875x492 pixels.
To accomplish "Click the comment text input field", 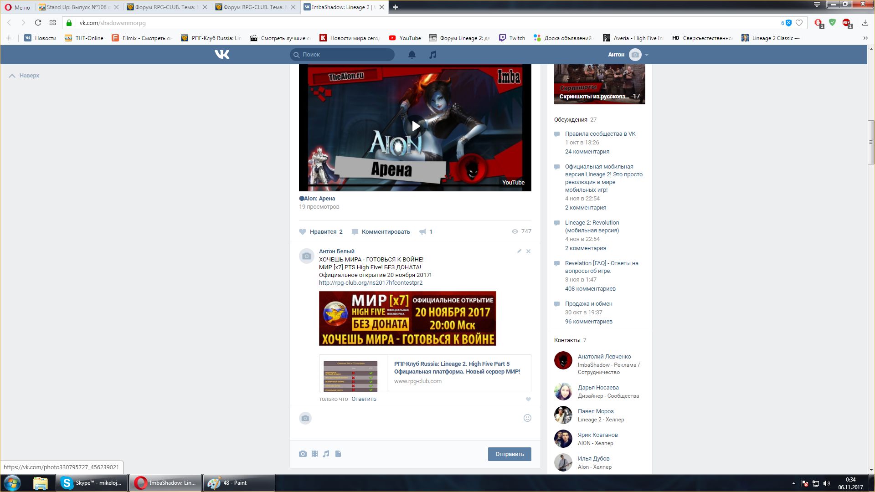I will (x=417, y=423).
